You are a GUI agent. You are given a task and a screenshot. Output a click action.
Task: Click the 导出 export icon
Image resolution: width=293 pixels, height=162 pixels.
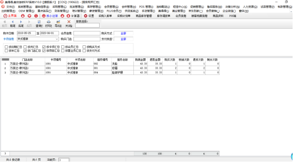58,22
